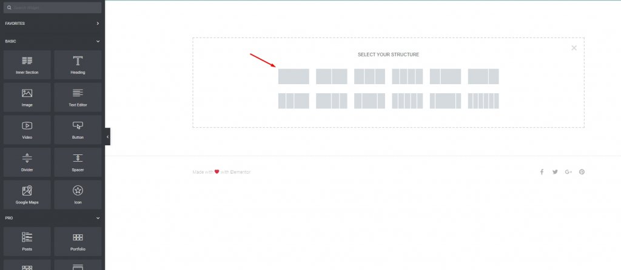Viewport: 621px width, 270px height.
Task: Select the Posts pro widget
Action: pos(27,241)
